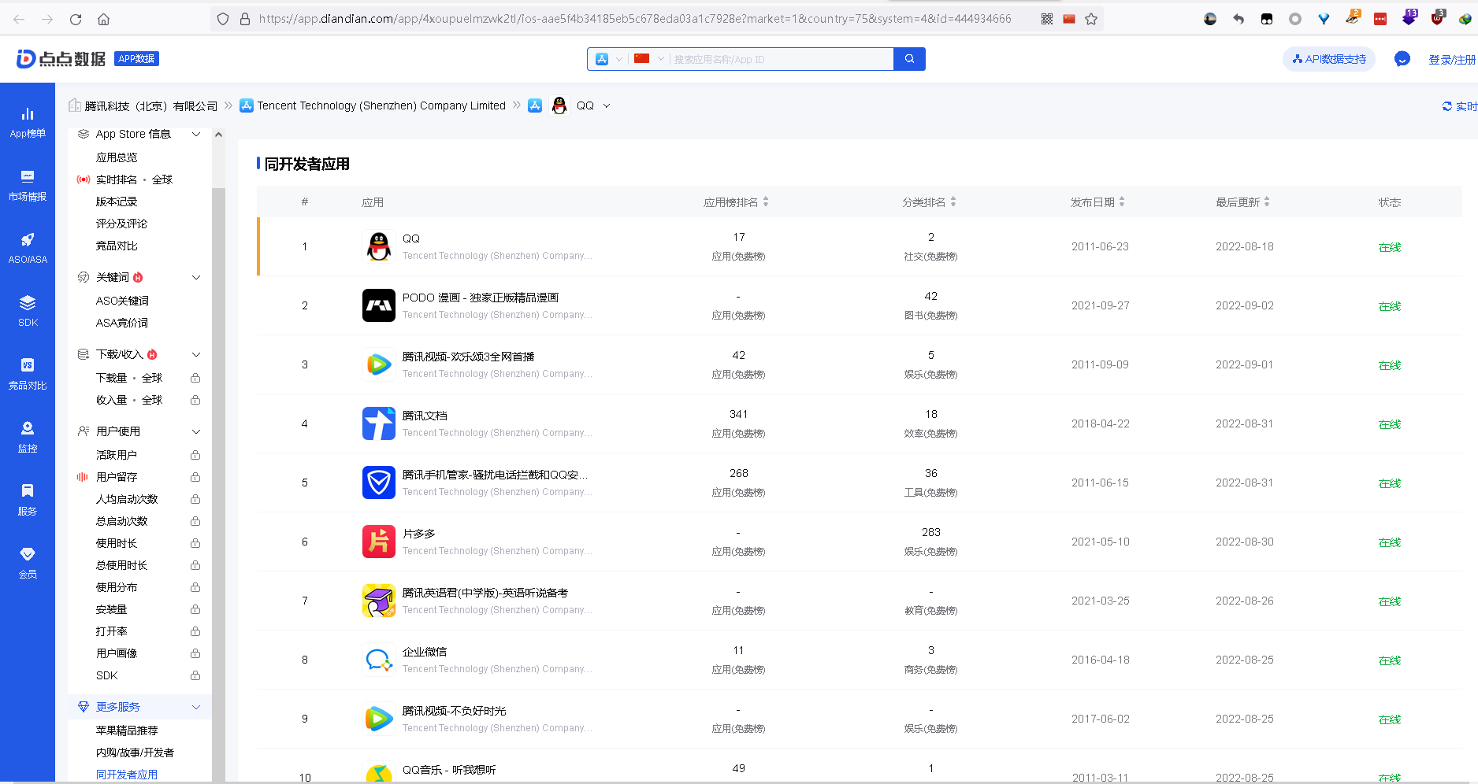Collapse the 更多服务 section
1478x784 pixels.
(196, 707)
